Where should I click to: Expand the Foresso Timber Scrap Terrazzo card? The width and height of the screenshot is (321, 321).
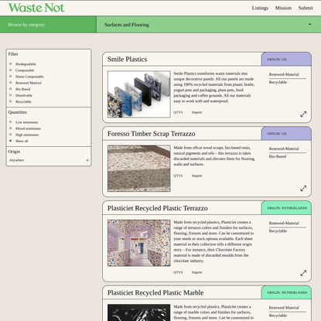(x=303, y=188)
